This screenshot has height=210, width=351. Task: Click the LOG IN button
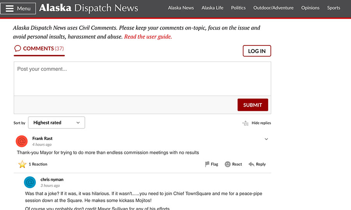pyautogui.click(x=257, y=51)
